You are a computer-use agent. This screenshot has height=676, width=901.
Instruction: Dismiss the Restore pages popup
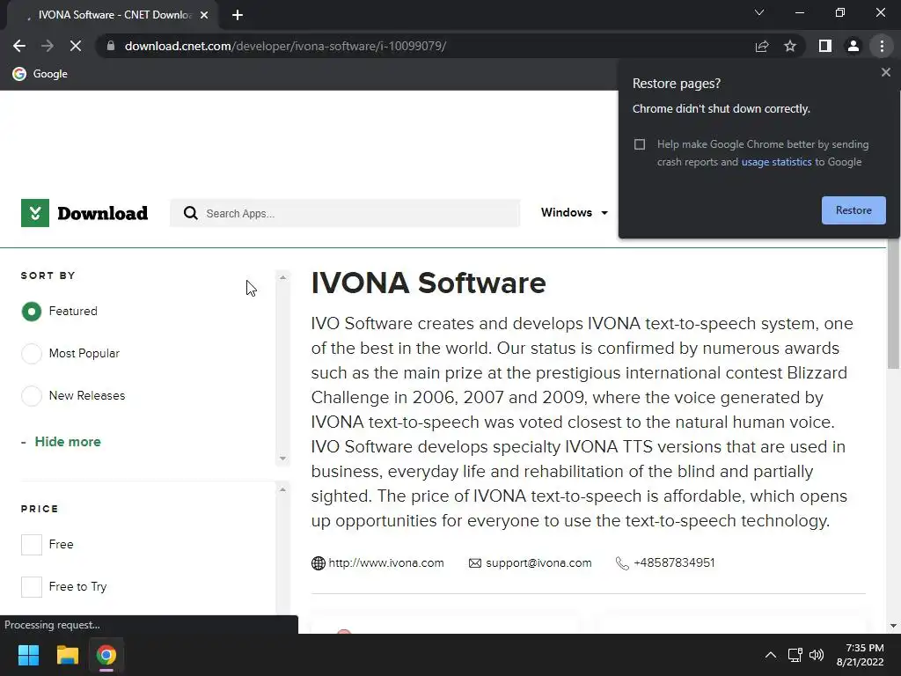click(885, 72)
